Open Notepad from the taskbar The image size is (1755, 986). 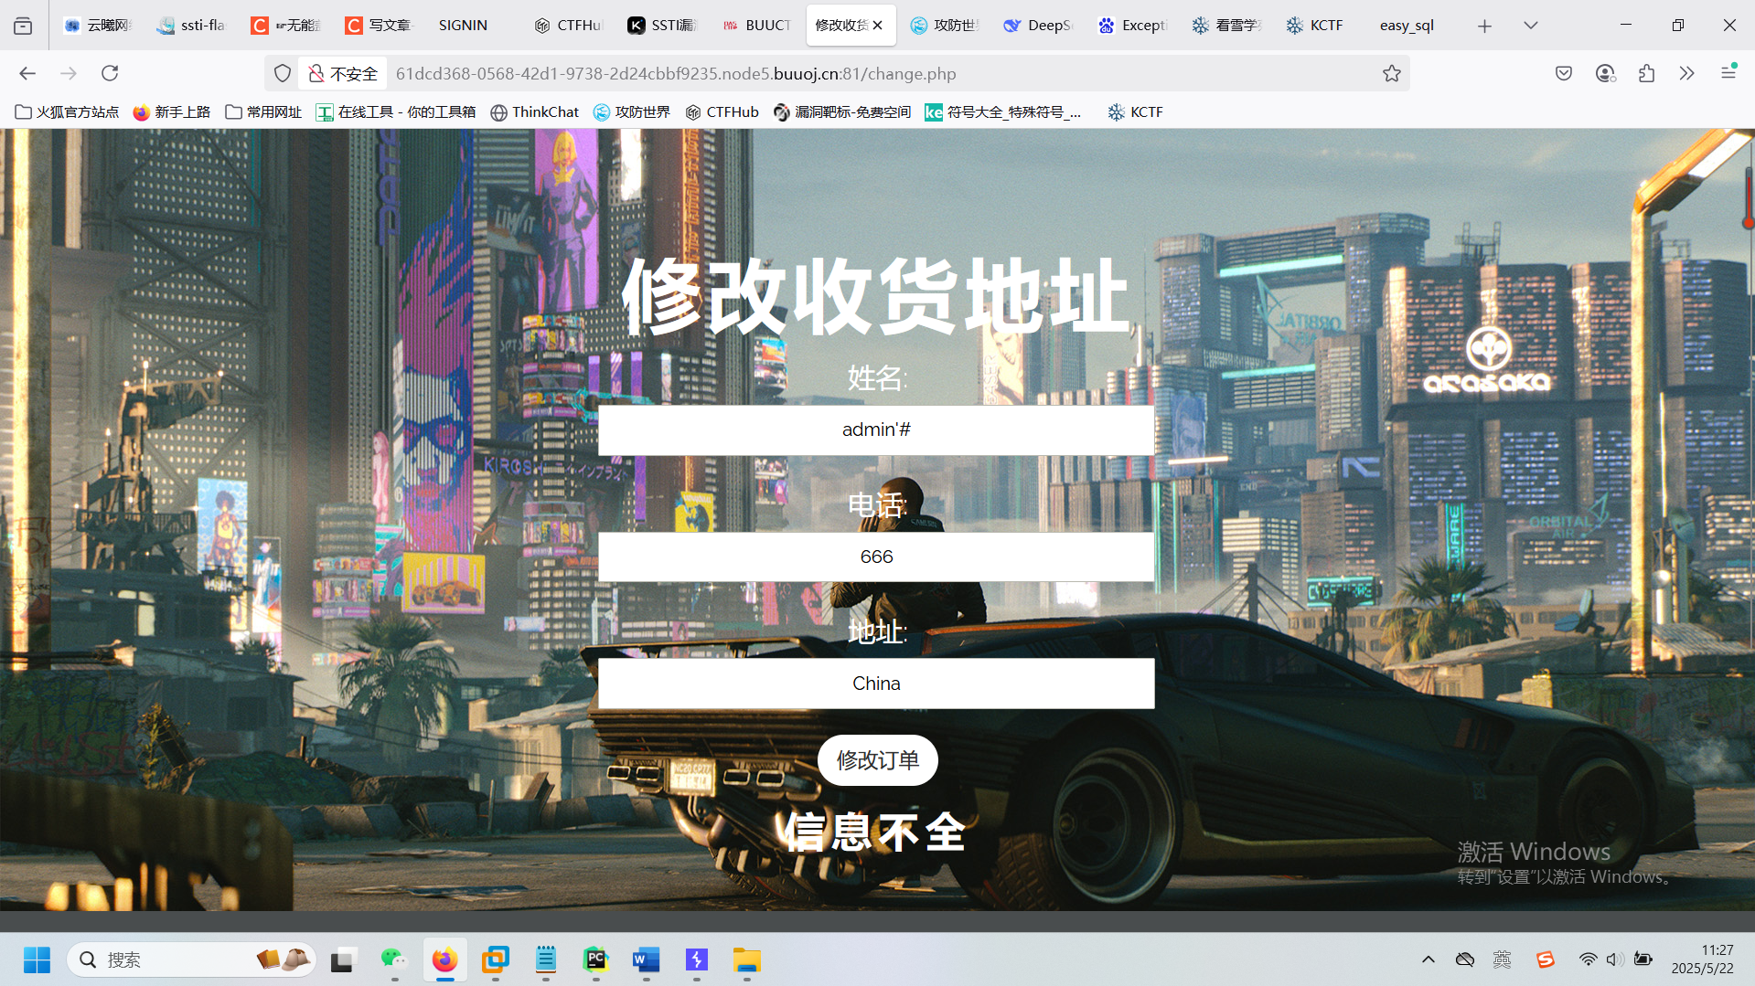coord(546,959)
